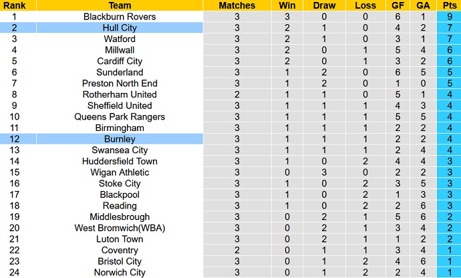Image resolution: width=461 pixels, height=278 pixels.
Task: Select the highlighted Hull City row
Action: point(120,27)
